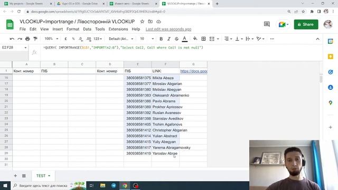Image resolution: width=338 pixels, height=190 pixels.
Task: Open comment history
Action: 267,24
